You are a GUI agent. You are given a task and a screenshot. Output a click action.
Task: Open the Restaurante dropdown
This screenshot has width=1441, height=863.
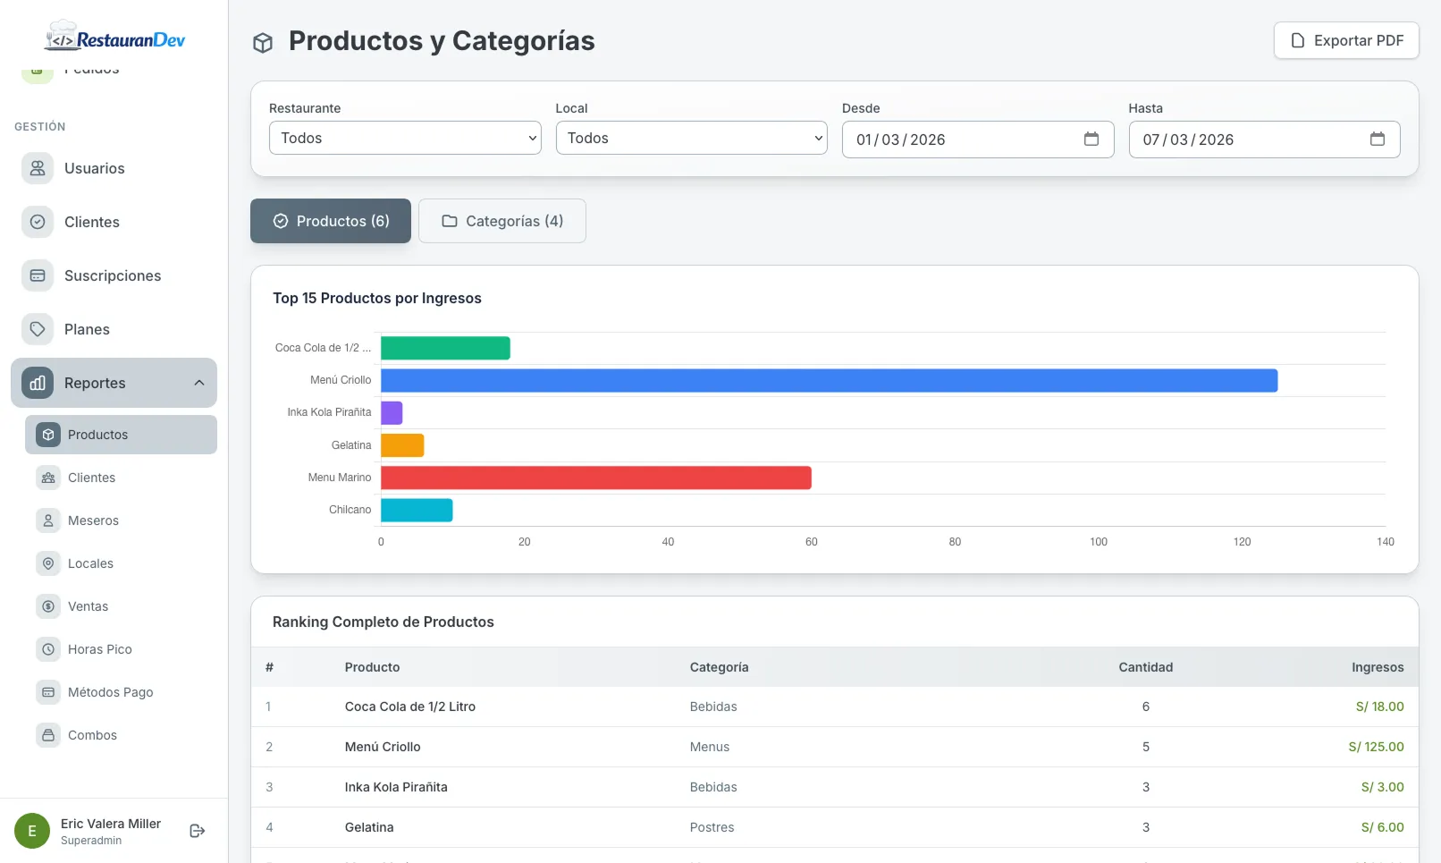(x=405, y=139)
